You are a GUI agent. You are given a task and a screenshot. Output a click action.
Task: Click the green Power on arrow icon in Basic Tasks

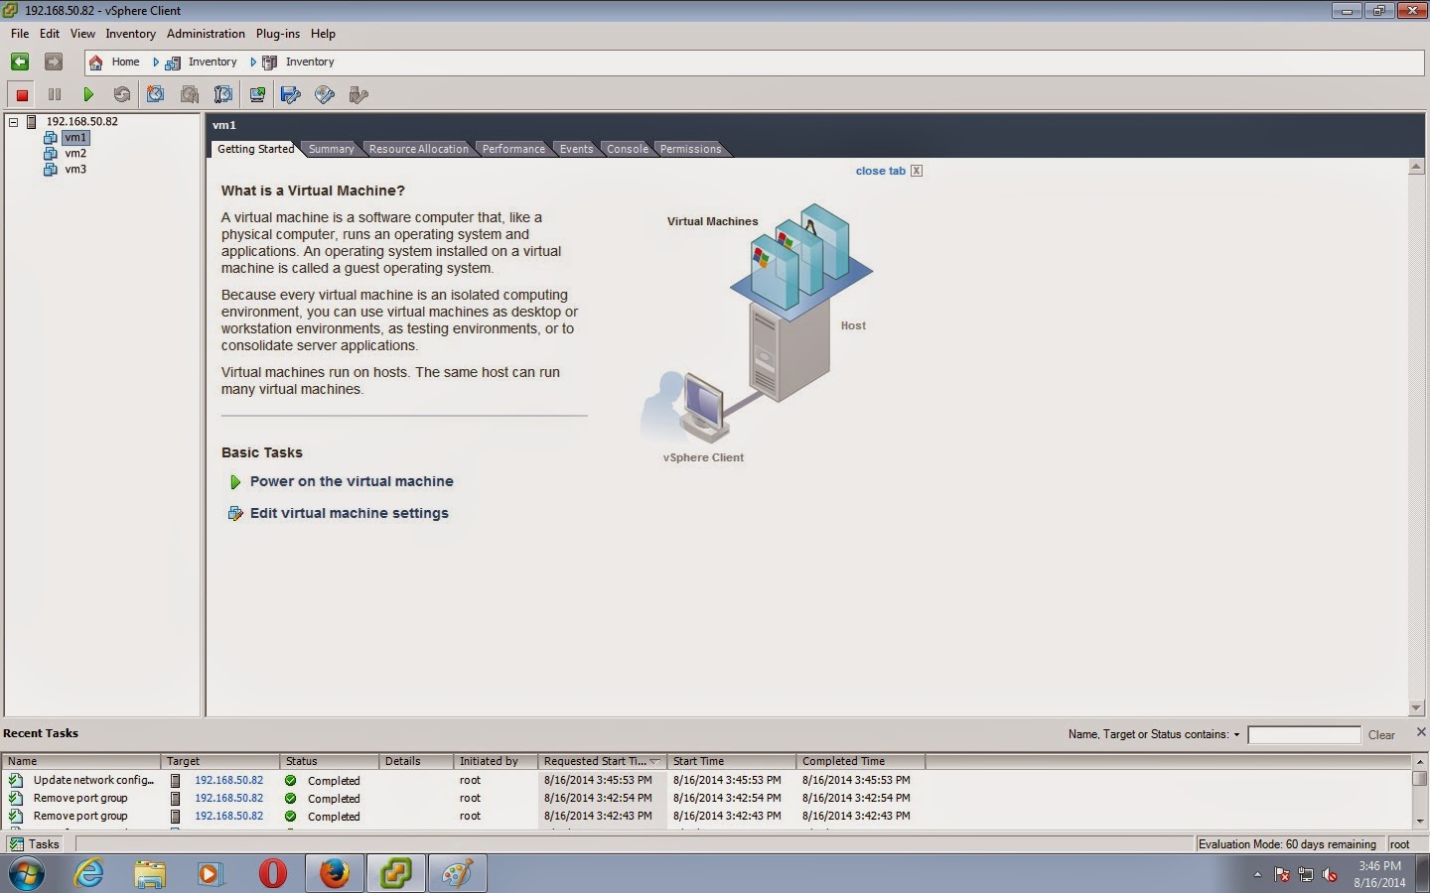point(235,482)
